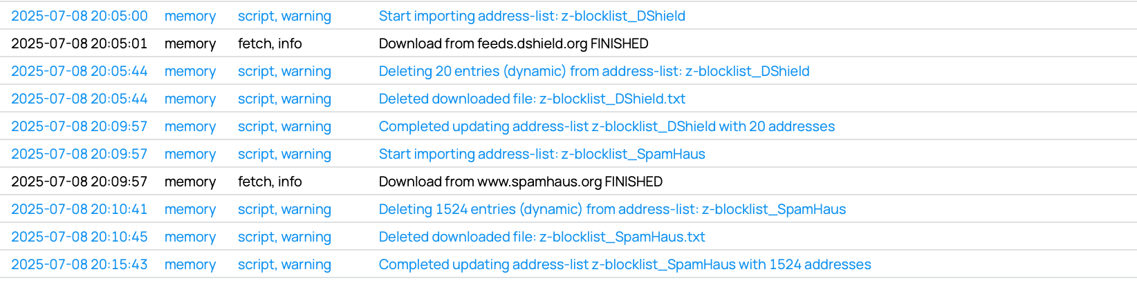Click 'Deleted downloaded file: z-blocklist_DShield.txt' message

532,99
